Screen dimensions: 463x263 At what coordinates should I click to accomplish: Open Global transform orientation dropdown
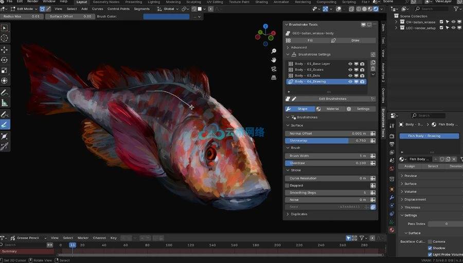point(168,9)
